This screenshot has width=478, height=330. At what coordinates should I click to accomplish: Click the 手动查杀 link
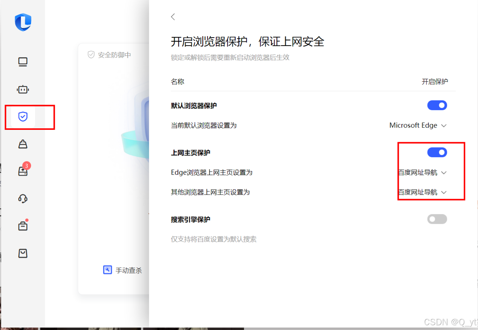coord(129,270)
